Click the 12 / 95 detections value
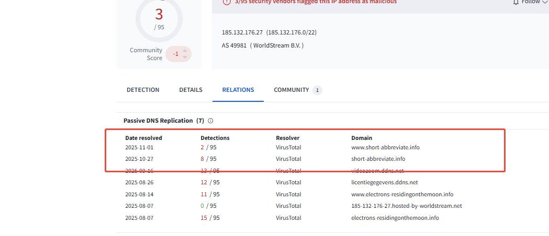The width and height of the screenshot is (549, 236). 210,182
